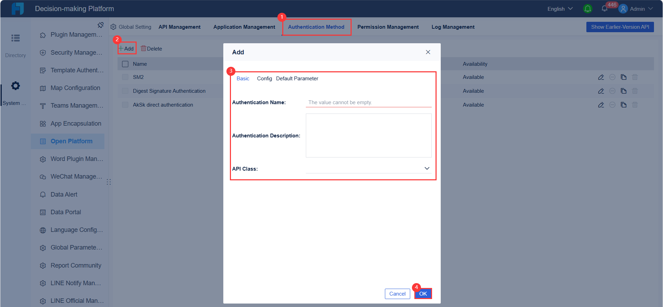The image size is (663, 307).
Task: Open the Directory list icon
Action: 16,38
